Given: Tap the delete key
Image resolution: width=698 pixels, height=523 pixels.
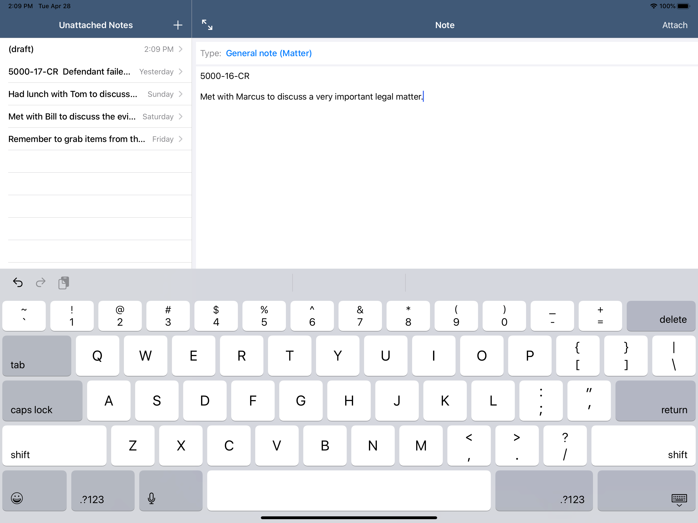Looking at the screenshot, I should pyautogui.click(x=661, y=316).
